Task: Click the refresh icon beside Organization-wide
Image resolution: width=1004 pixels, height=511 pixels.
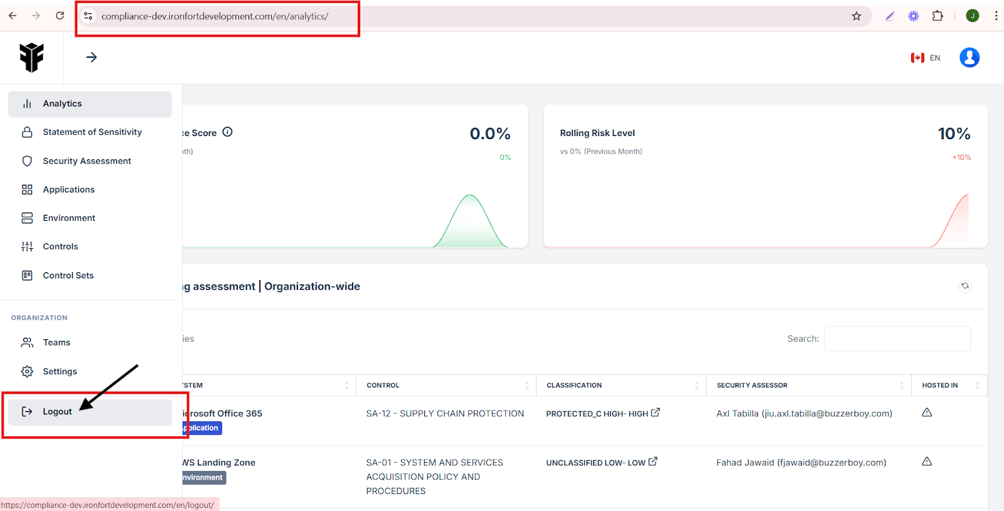Action: 965,286
